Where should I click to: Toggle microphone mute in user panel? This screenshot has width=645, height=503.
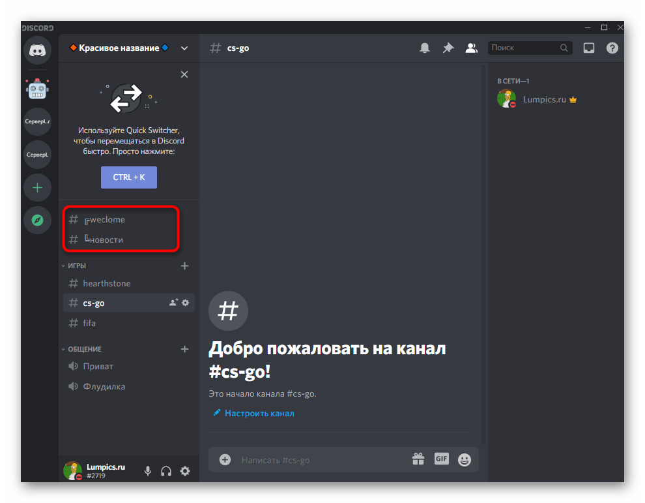coord(148,471)
